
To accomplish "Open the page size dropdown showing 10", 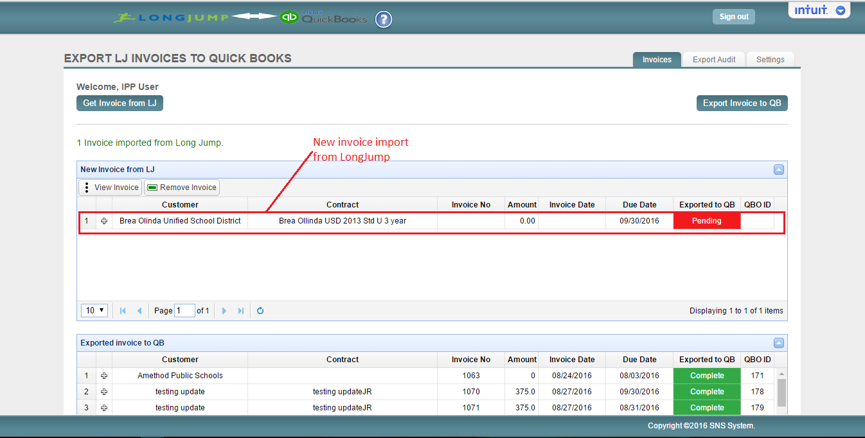I will [94, 311].
